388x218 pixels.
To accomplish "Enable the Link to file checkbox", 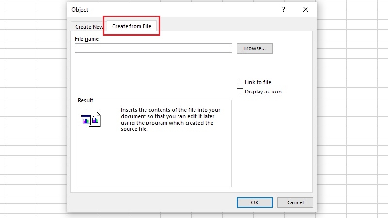I will (x=240, y=82).
